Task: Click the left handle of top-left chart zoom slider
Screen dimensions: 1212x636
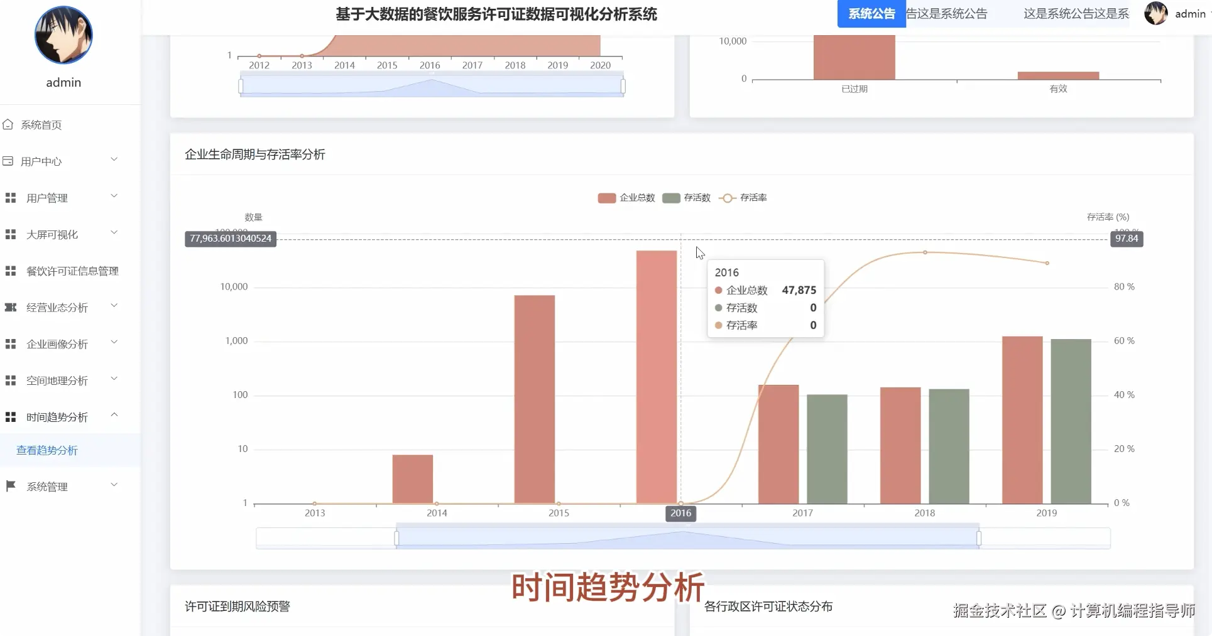Action: point(241,86)
